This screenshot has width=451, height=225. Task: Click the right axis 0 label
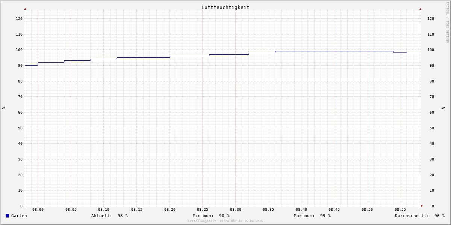[x=433, y=206]
